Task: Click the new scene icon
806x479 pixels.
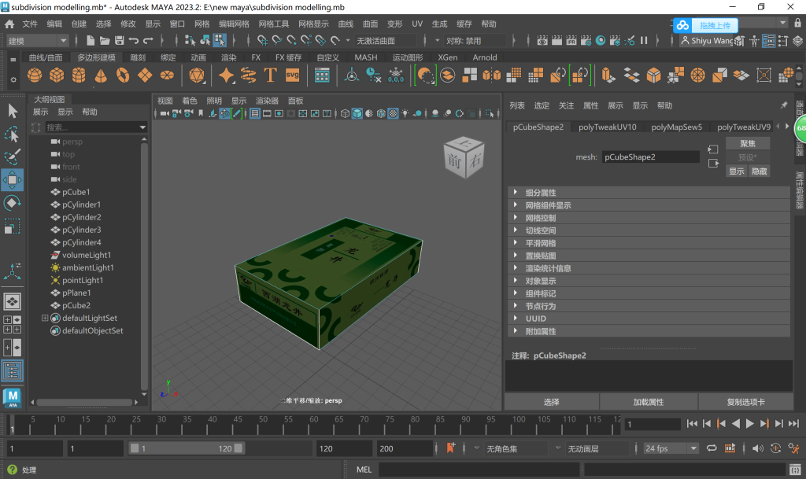Action: [91, 41]
